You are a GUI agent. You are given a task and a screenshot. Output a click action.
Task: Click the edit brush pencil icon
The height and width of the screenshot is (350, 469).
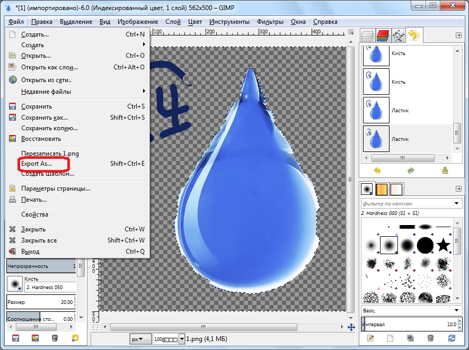tap(370, 338)
